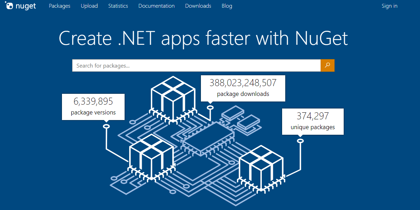
Task: Open the Packages menu item
Action: pyautogui.click(x=59, y=6)
